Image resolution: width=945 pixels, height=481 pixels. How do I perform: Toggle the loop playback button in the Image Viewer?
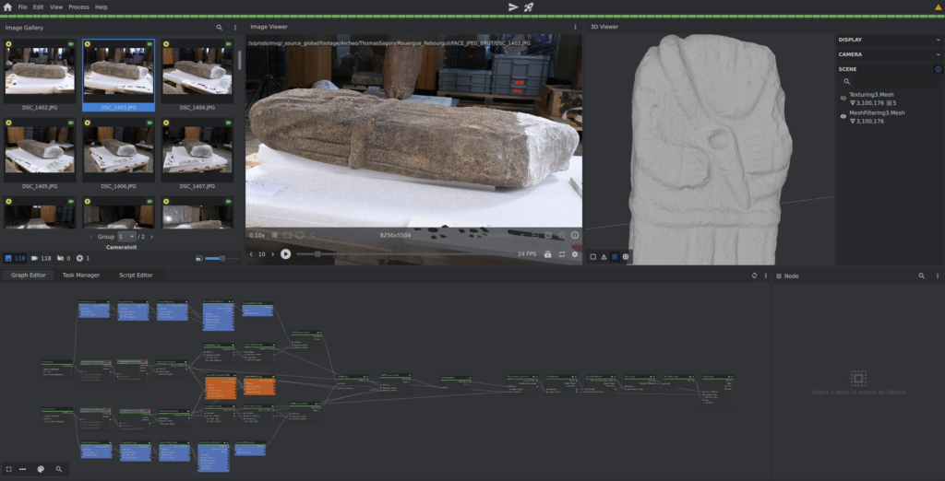561,253
